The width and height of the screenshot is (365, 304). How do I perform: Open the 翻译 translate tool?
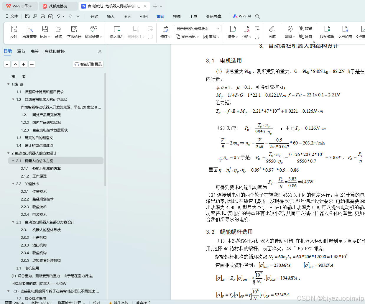click(x=290, y=32)
